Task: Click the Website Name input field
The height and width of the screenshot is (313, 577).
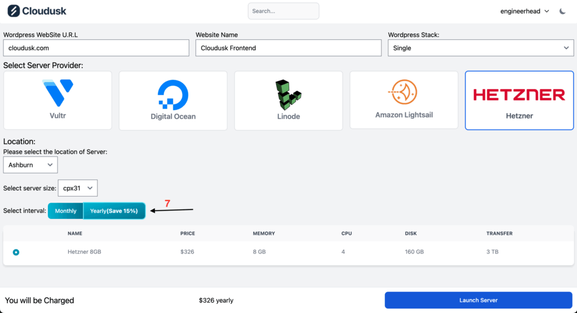Action: [x=288, y=48]
